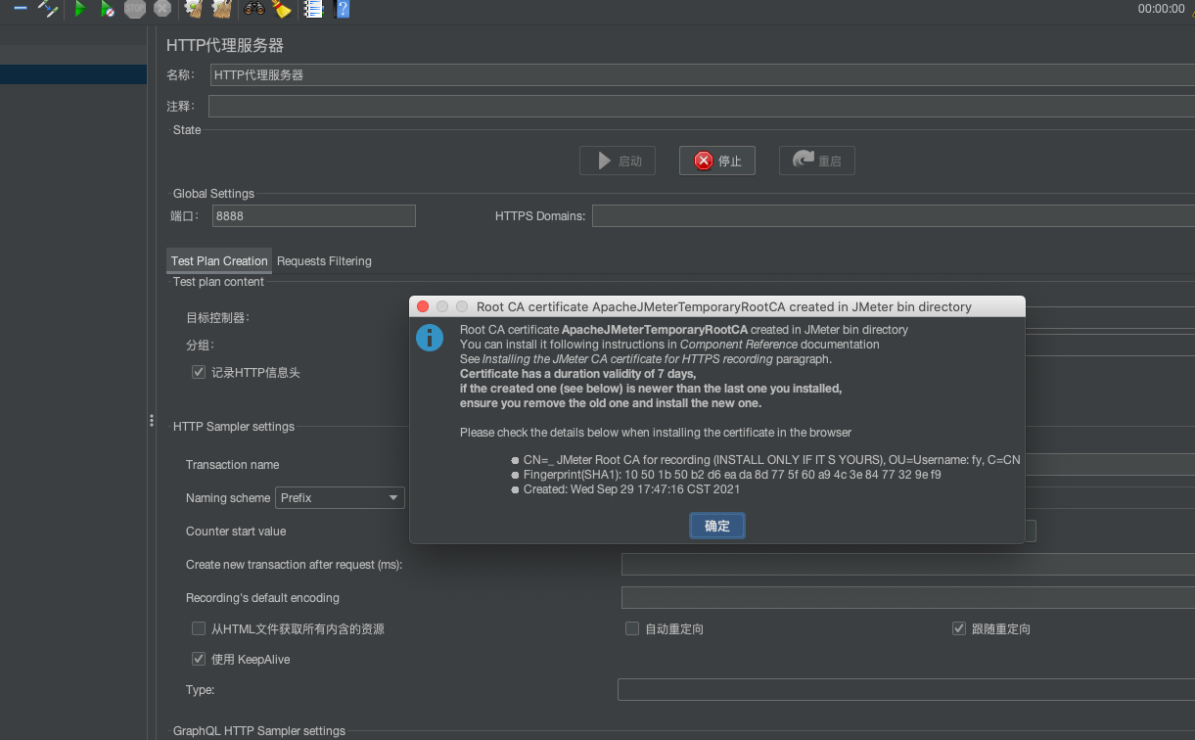Click the 停止 button to stop proxy
Screen dimensions: 1195x740
[717, 161]
